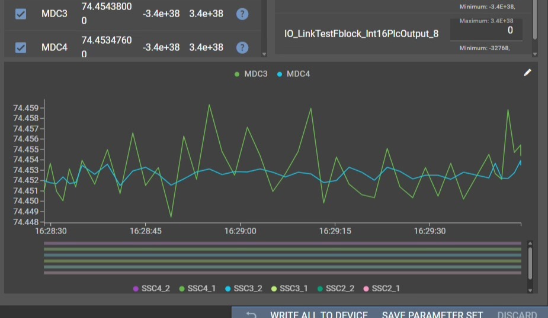Toggle SSC3_1 series in legend
Image resolution: width=548 pixels, height=318 pixels.
pos(293,288)
